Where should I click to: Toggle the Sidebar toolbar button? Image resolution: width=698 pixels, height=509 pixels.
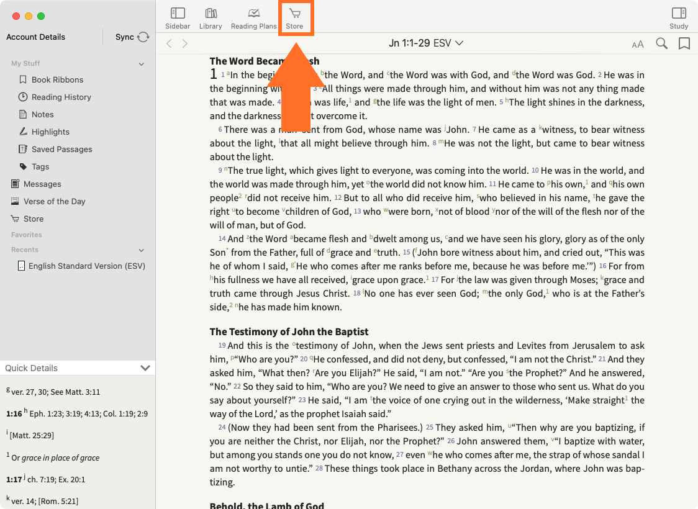click(178, 18)
